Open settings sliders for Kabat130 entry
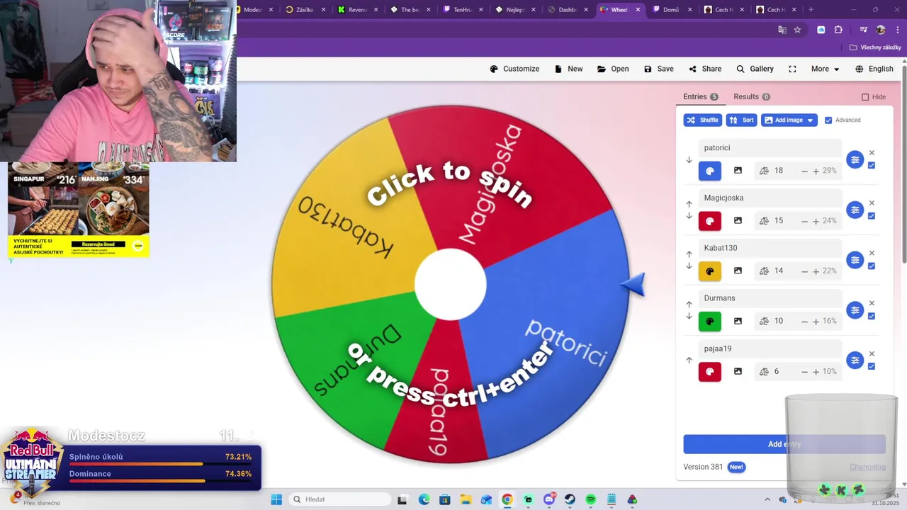The height and width of the screenshot is (510, 907). (x=855, y=260)
